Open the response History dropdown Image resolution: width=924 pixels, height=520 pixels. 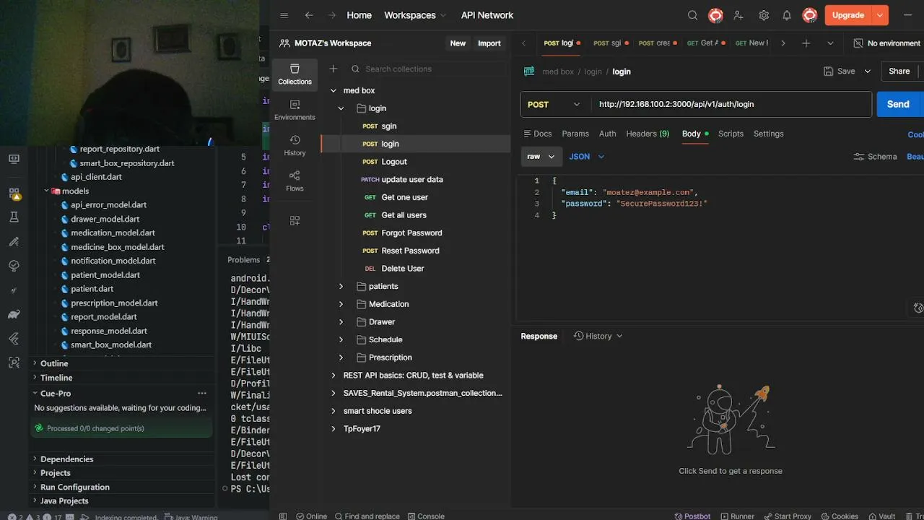tap(598, 336)
